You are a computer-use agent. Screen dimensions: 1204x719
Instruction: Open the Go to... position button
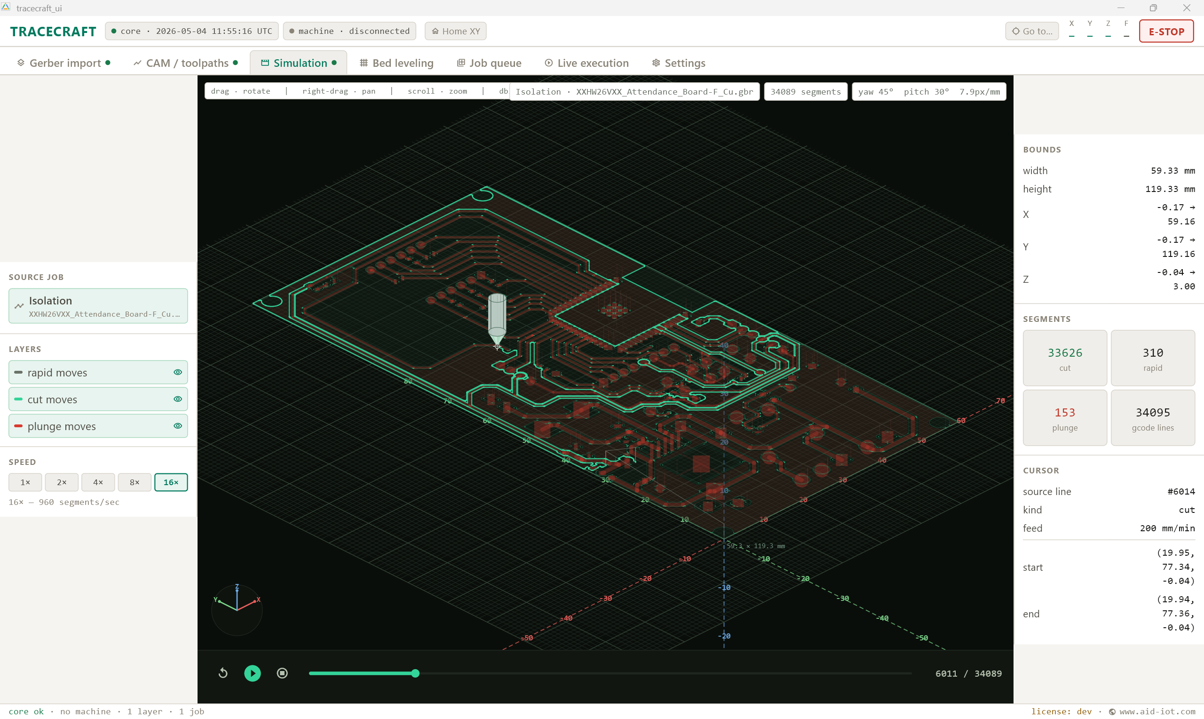[1032, 31]
